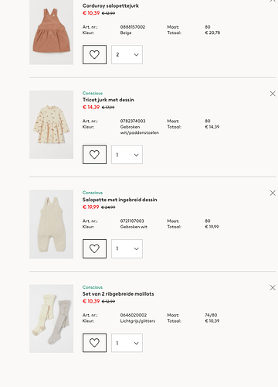Viewport: 278px width, 387px height.
Task: Remove Tricot jurk met dessin from cart
Action: coord(273,94)
